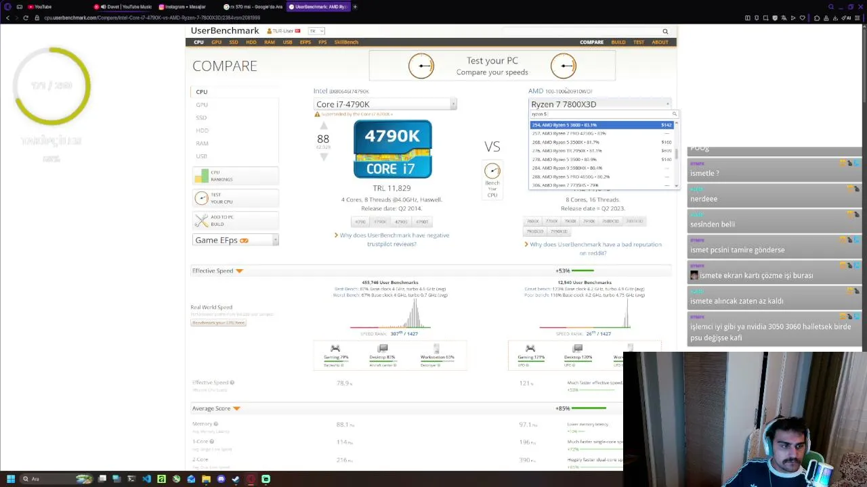Open the CPU Rankings button
Viewport: 867px width, 487px height.
point(235,176)
